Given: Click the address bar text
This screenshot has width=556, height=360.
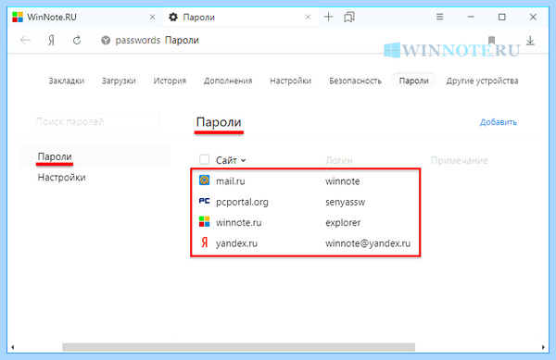Looking at the screenshot, I should pos(157,41).
